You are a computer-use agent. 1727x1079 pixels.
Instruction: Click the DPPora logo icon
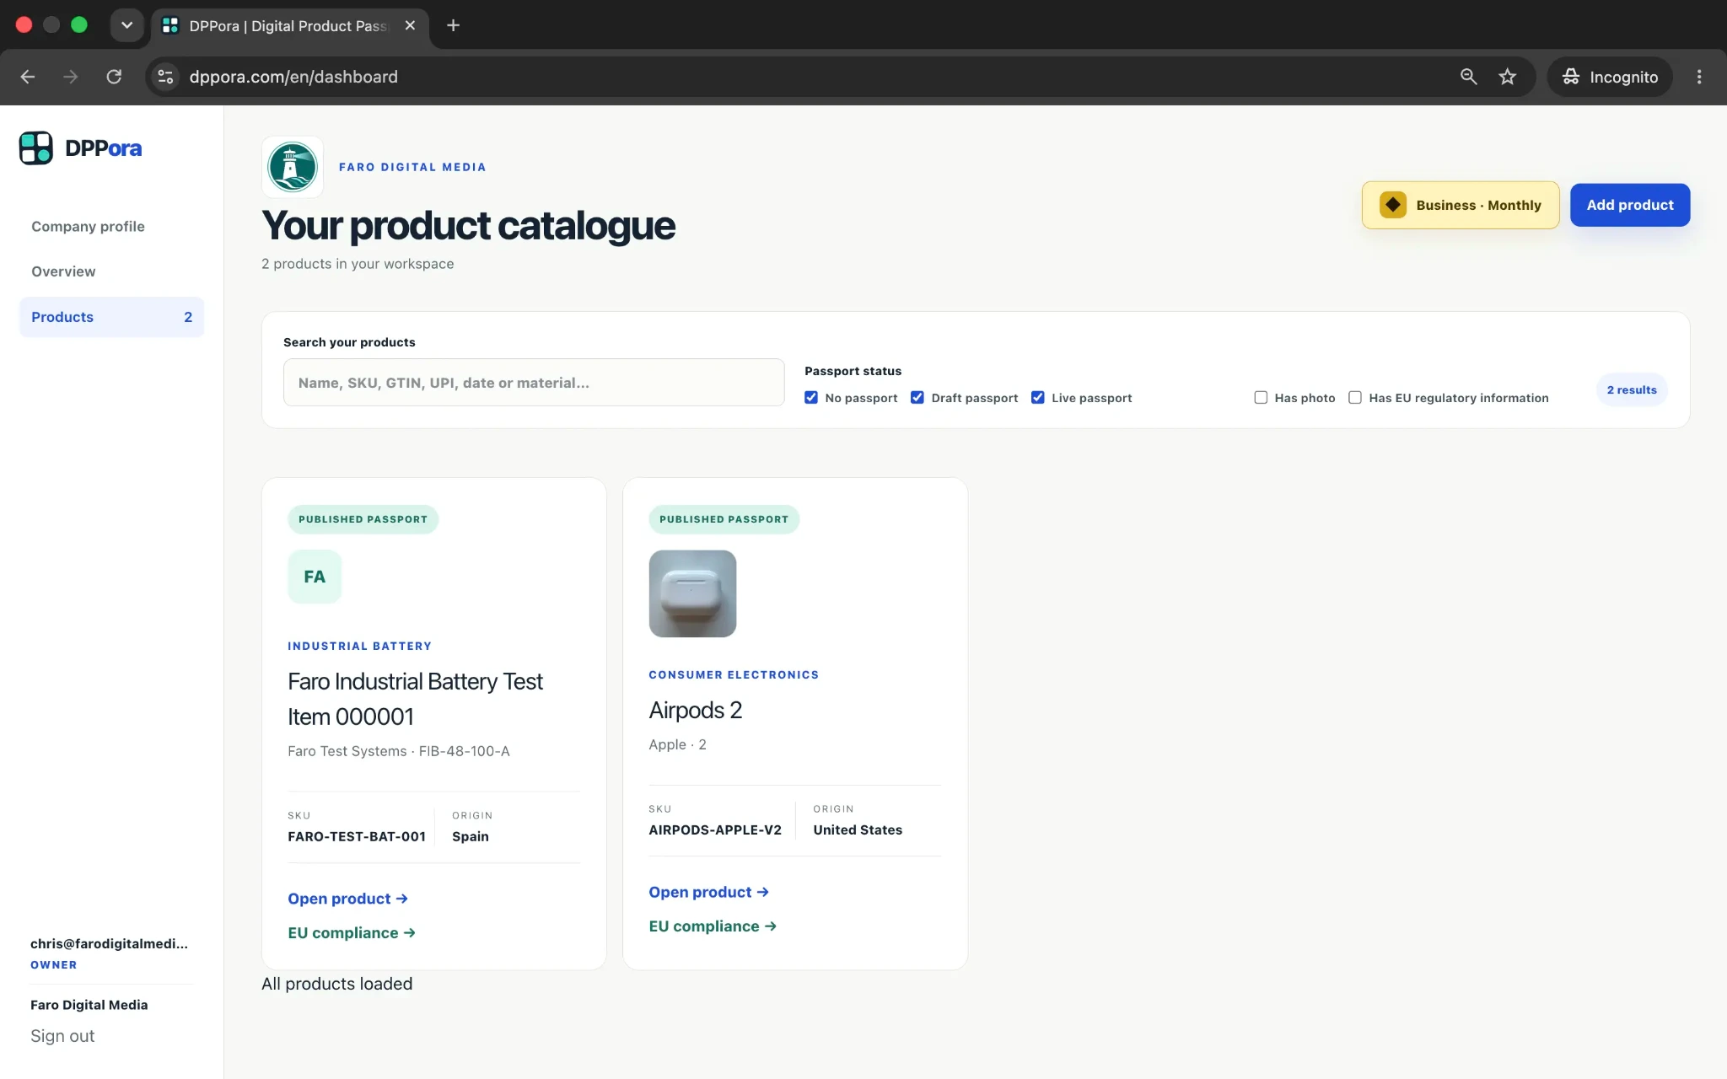[36, 148]
